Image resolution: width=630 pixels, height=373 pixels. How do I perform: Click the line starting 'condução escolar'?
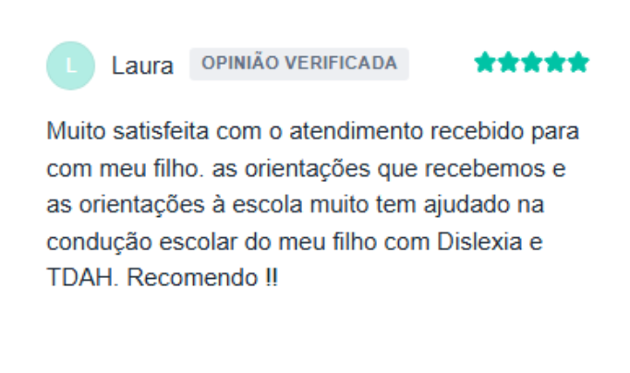295,242
